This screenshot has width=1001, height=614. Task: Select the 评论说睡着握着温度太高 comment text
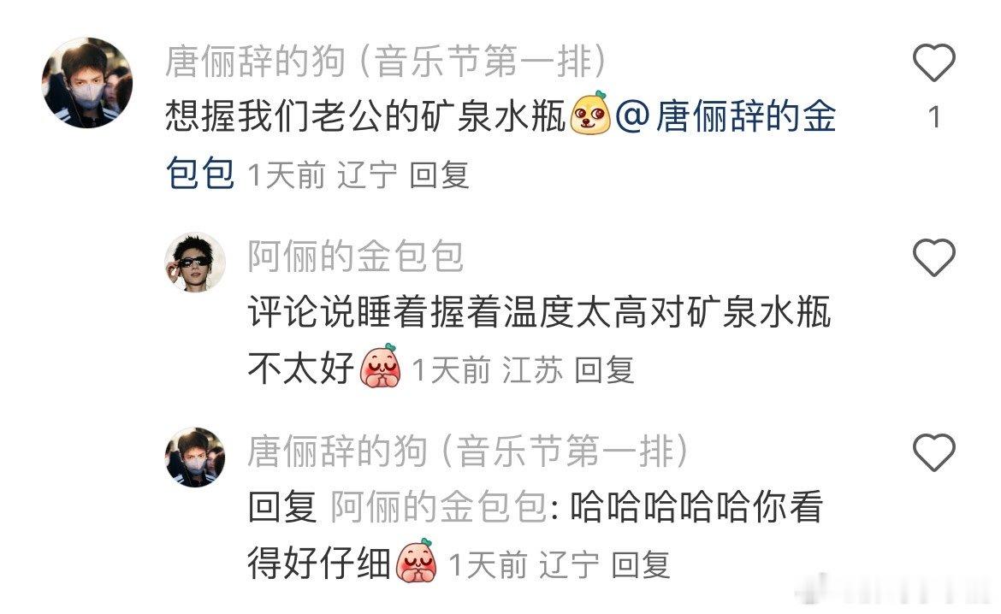coord(540,340)
